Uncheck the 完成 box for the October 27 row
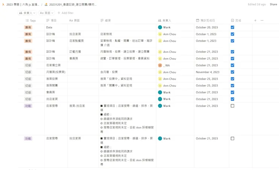Image resolution: width=279 pixels, height=170 pixels. [x=232, y=92]
